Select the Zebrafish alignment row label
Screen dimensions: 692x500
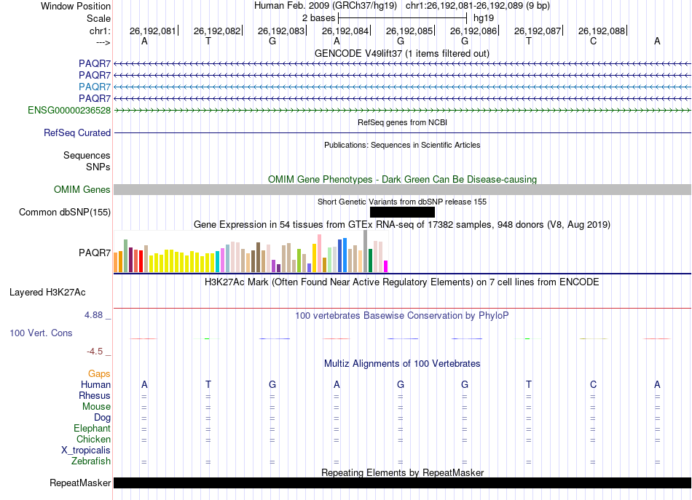pyautogui.click(x=91, y=461)
